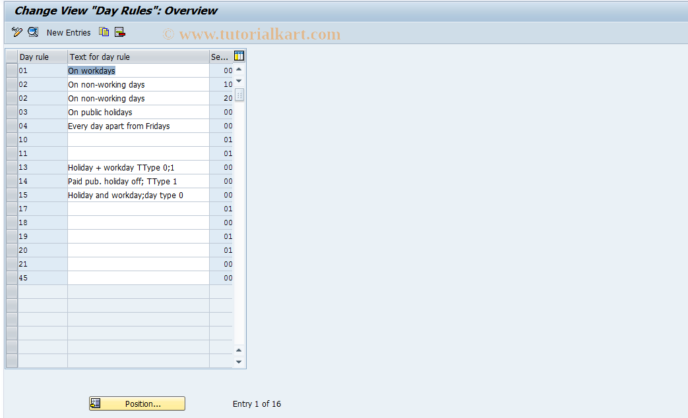Select row selector for On public holidays
This screenshot has width=688, height=418.
coord(12,112)
